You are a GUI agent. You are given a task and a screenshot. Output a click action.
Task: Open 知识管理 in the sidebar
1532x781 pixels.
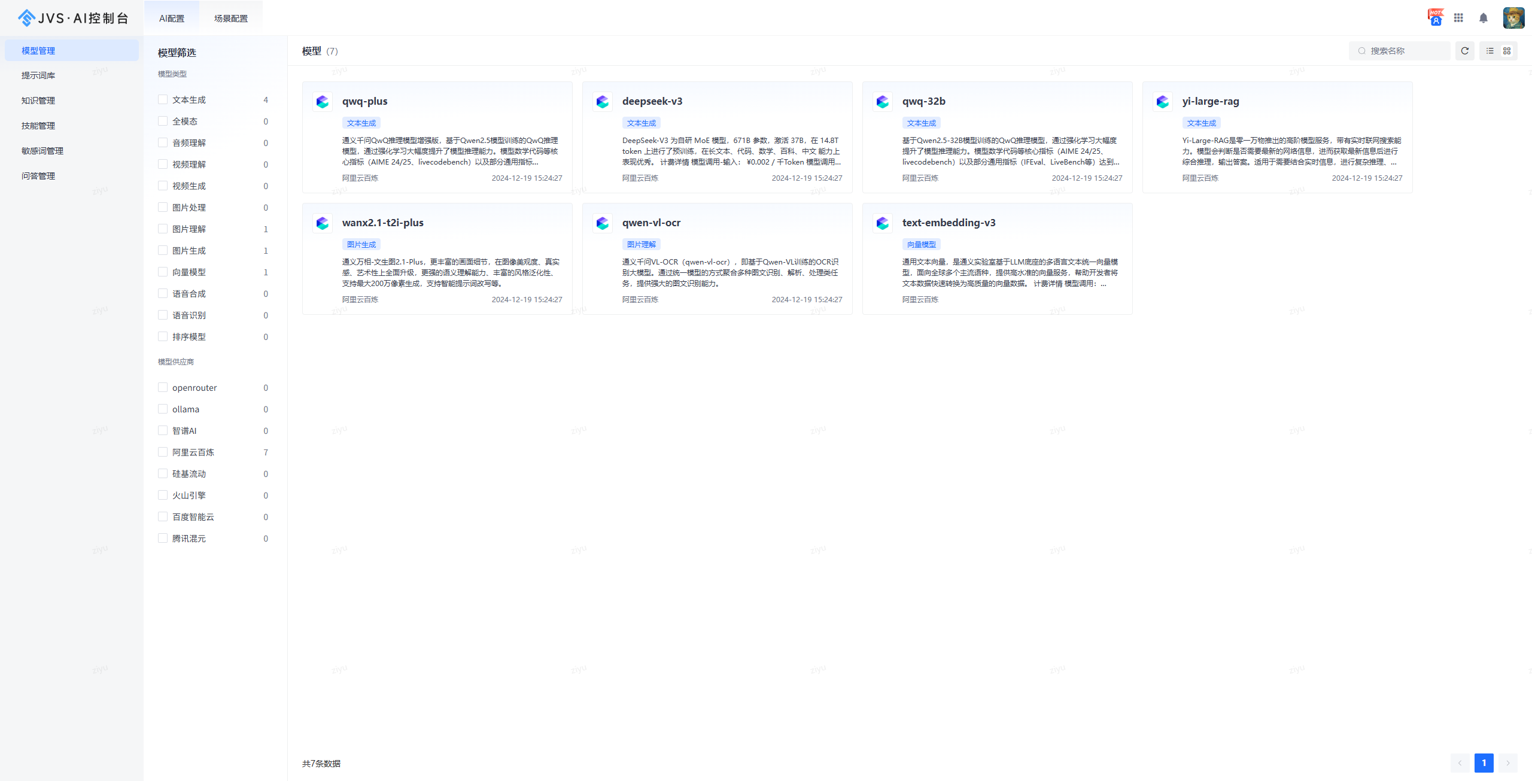(38, 101)
